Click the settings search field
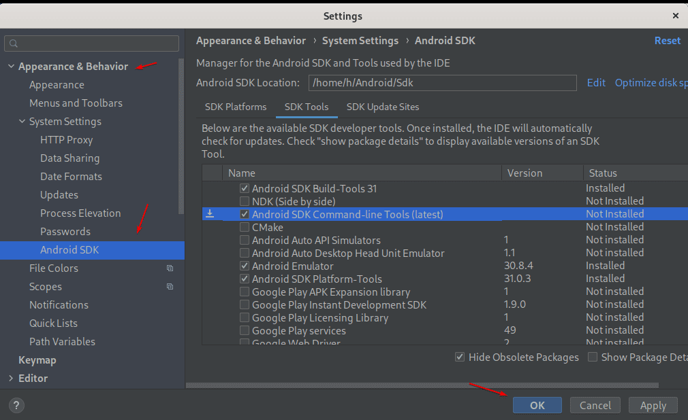This screenshot has width=688, height=420. tap(92, 43)
